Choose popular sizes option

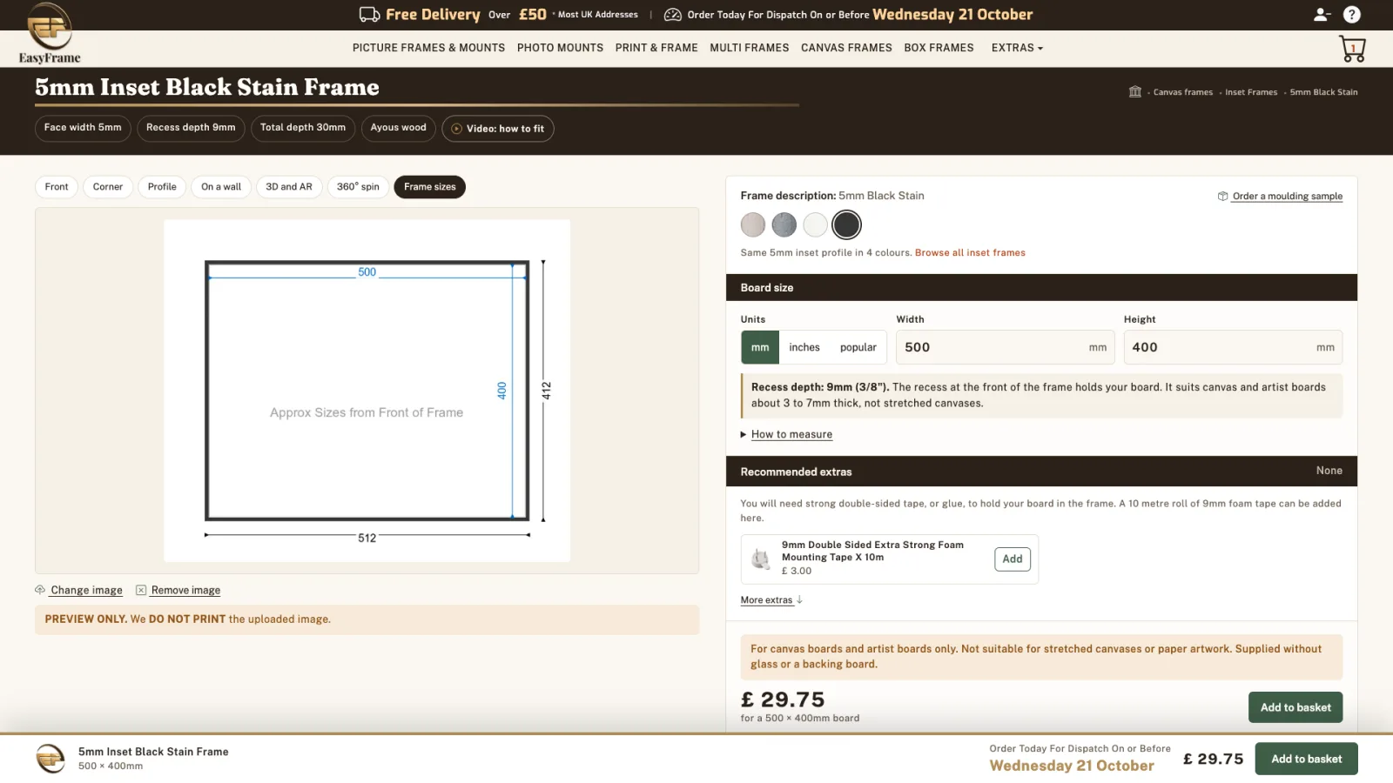pyautogui.click(x=858, y=347)
